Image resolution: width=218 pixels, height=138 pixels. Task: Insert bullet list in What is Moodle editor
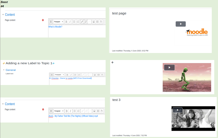tap(74, 22)
